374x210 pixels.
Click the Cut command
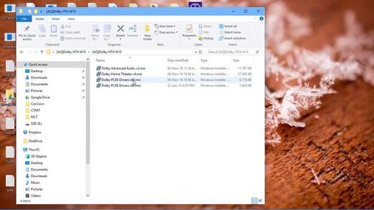coord(65,26)
